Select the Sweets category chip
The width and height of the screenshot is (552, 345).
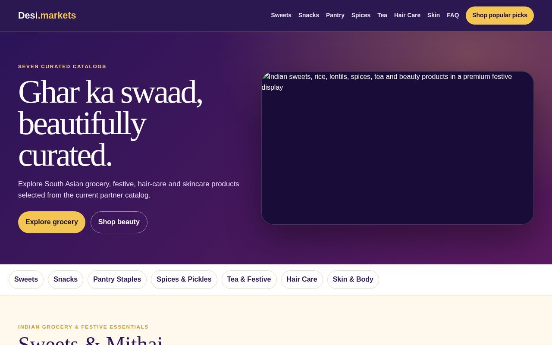26,279
